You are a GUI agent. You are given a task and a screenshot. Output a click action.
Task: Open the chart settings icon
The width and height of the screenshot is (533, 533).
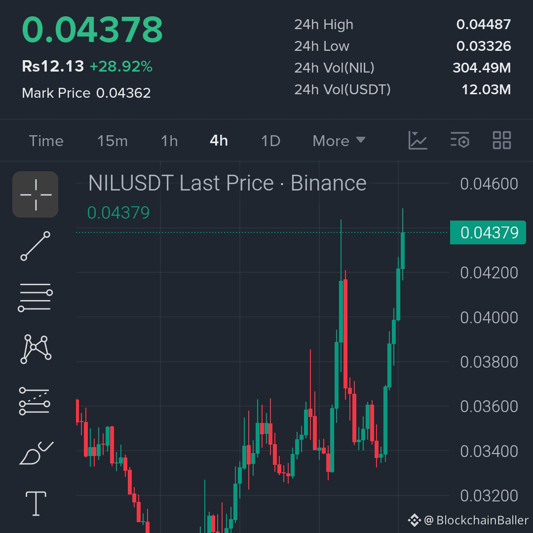point(460,140)
